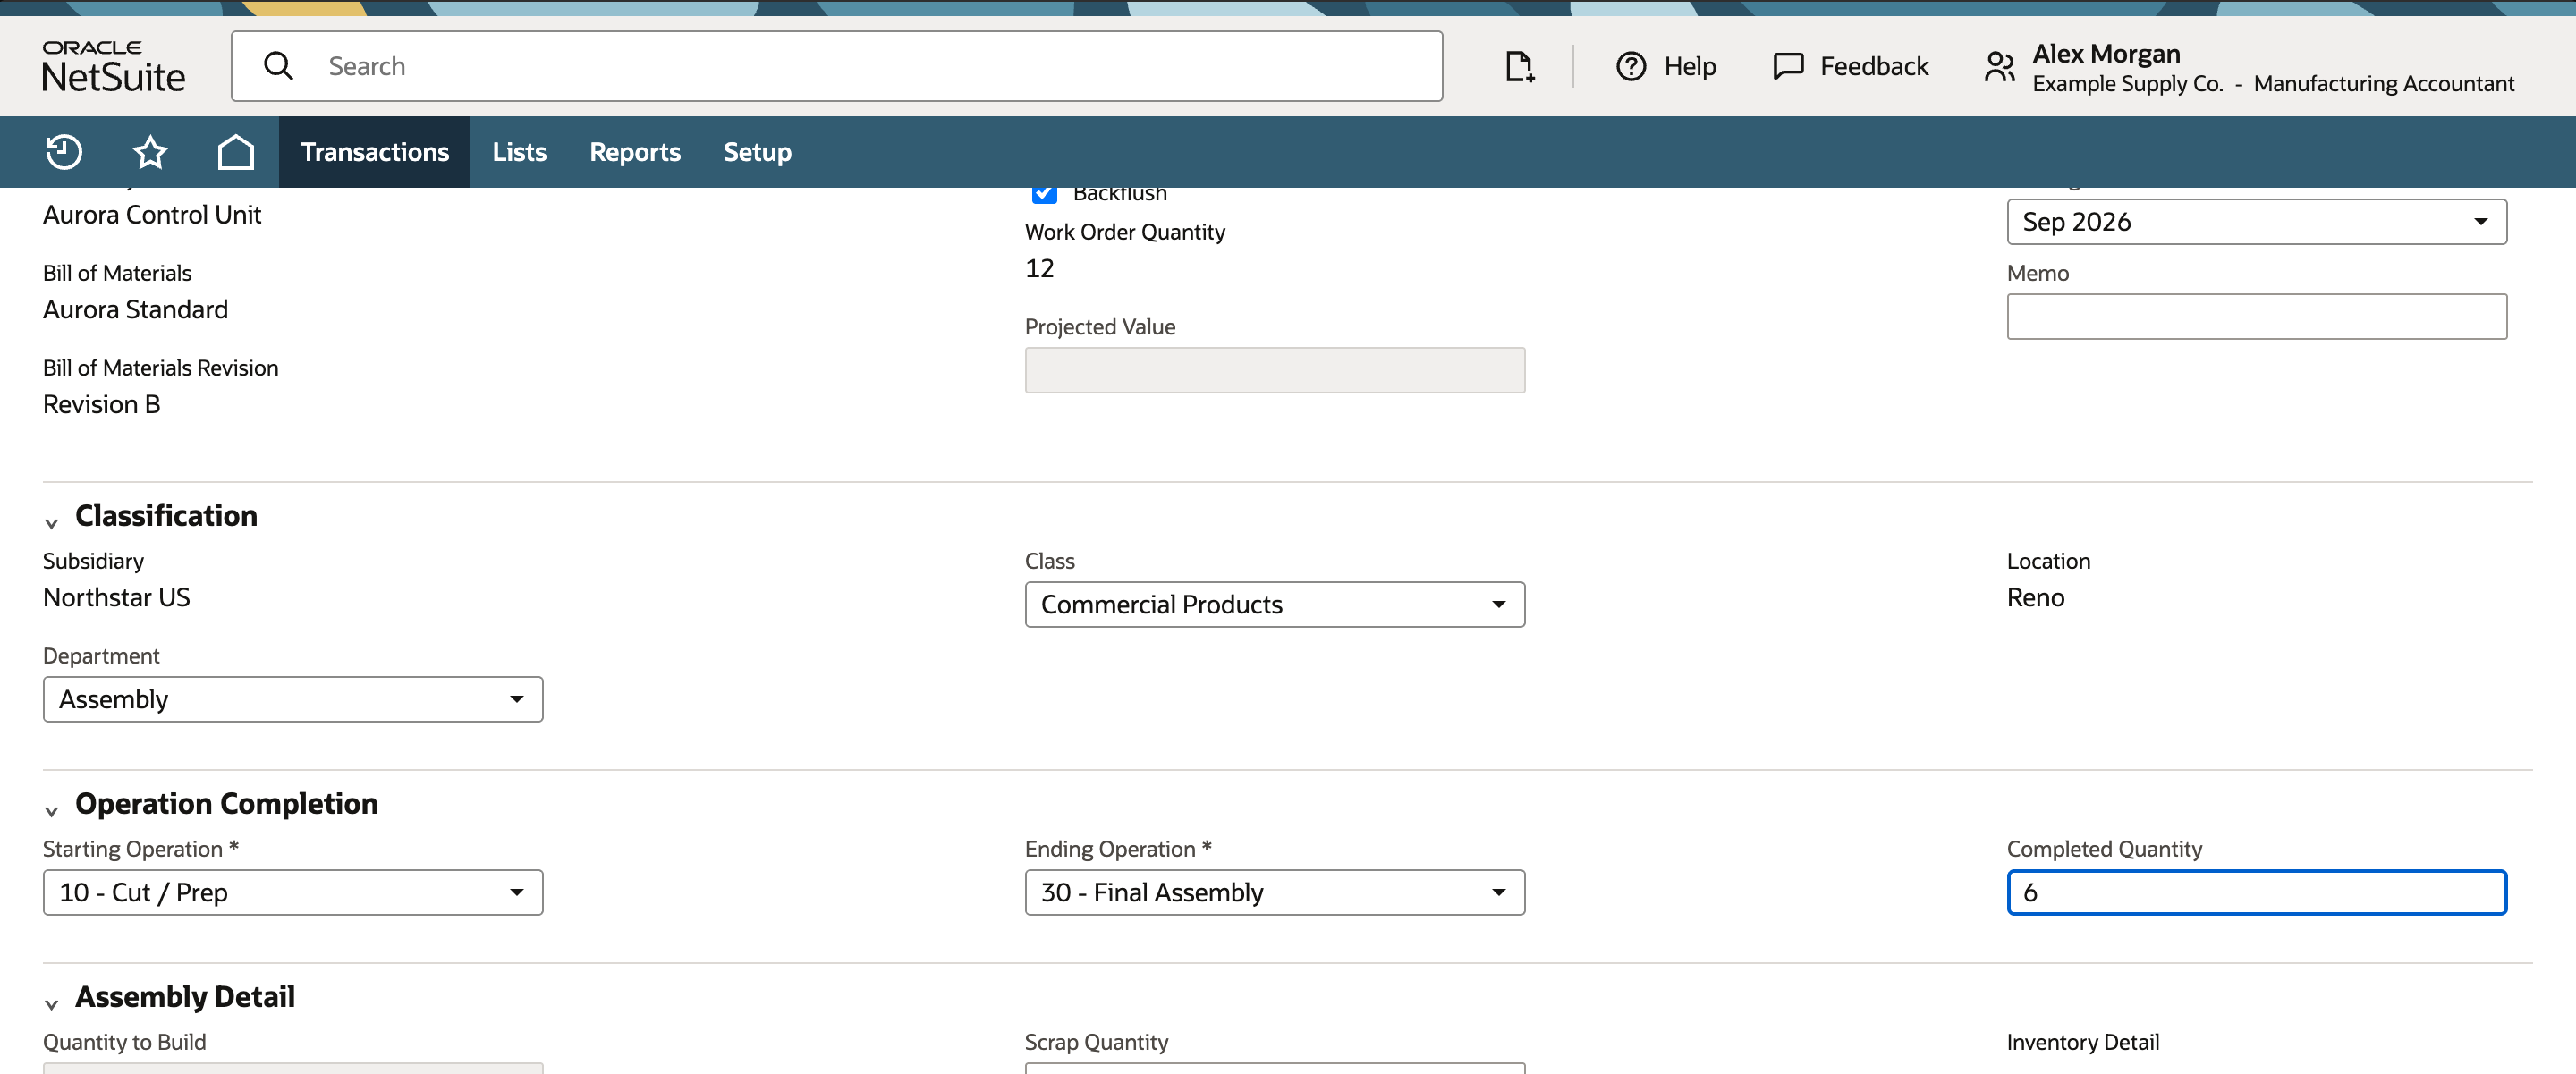
Task: Focus the global Search field
Action: [837, 66]
